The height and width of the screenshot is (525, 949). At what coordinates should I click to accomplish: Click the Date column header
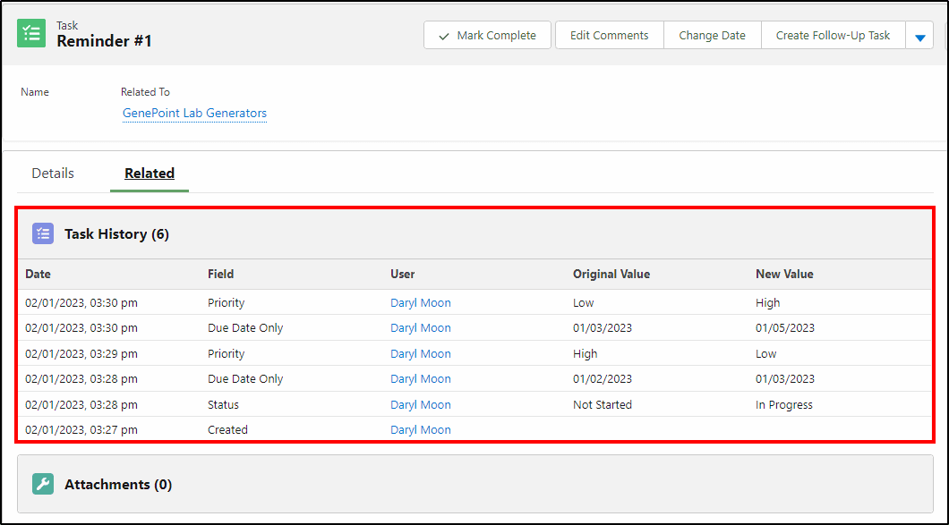38,274
